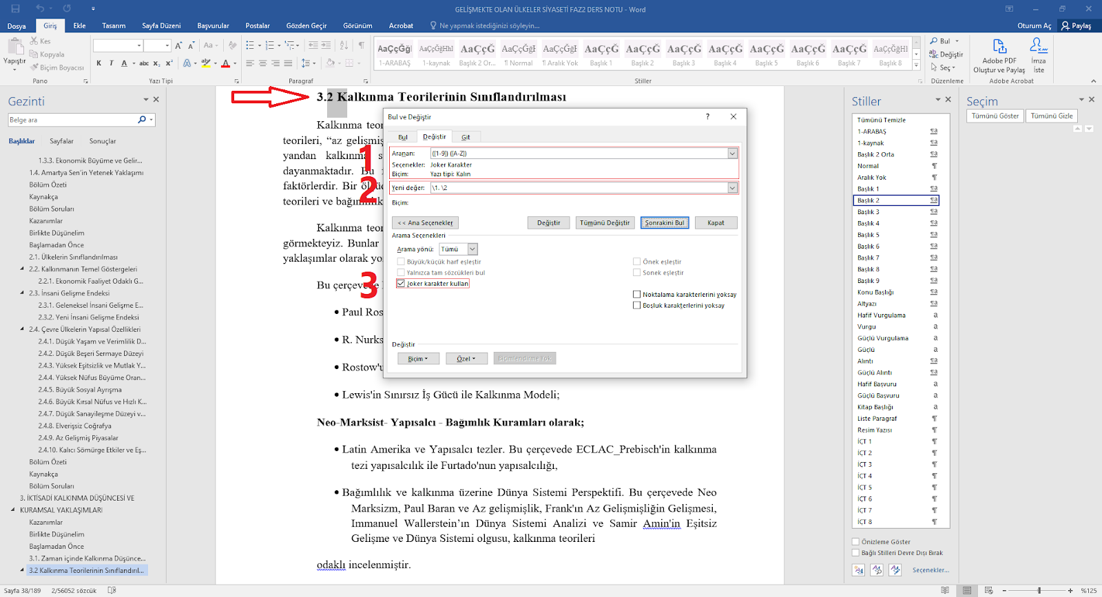Viewport: 1102px width, 597px height.
Task: Switch to Read Mode view in status bar
Action: click(x=945, y=591)
